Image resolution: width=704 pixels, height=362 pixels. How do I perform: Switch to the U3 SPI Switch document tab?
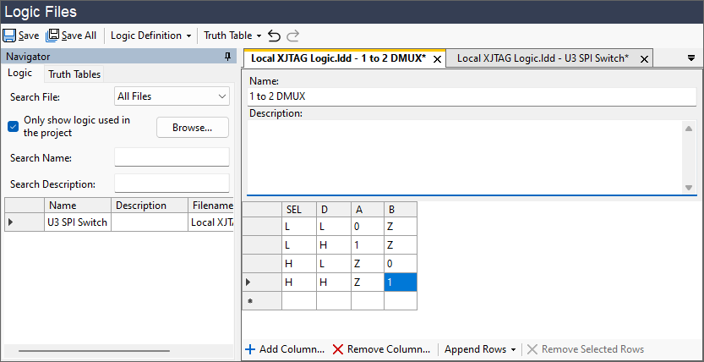pos(542,58)
